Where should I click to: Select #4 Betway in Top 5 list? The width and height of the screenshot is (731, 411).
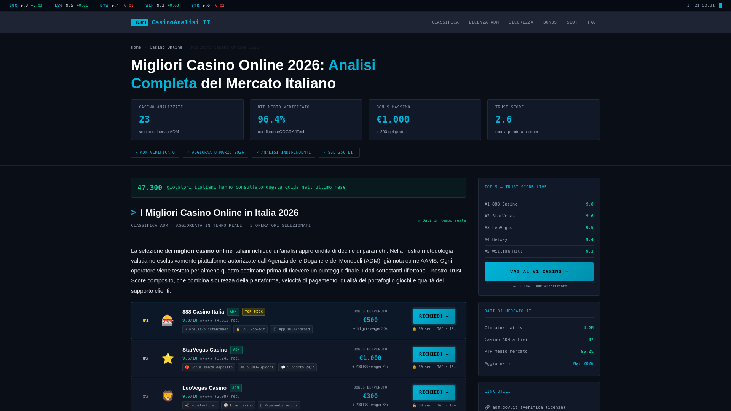pyautogui.click(x=539, y=240)
